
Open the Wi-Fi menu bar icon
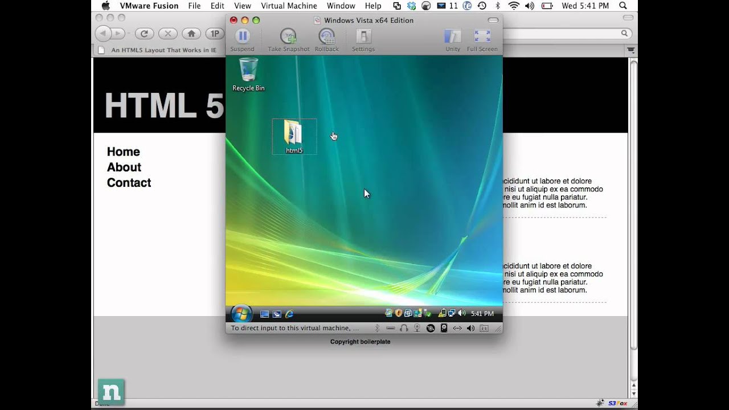click(514, 6)
